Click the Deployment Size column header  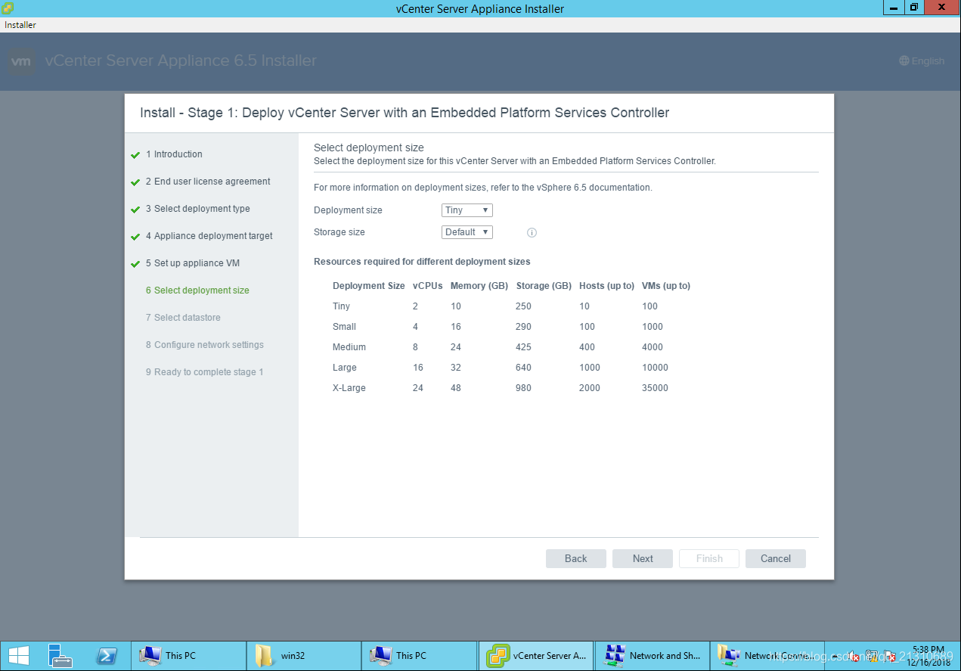point(369,286)
